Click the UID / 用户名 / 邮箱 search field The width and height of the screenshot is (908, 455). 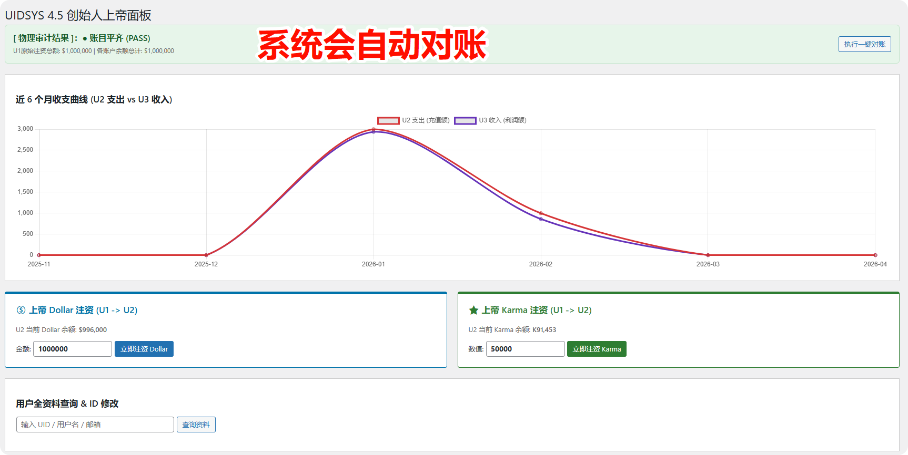(x=95, y=425)
